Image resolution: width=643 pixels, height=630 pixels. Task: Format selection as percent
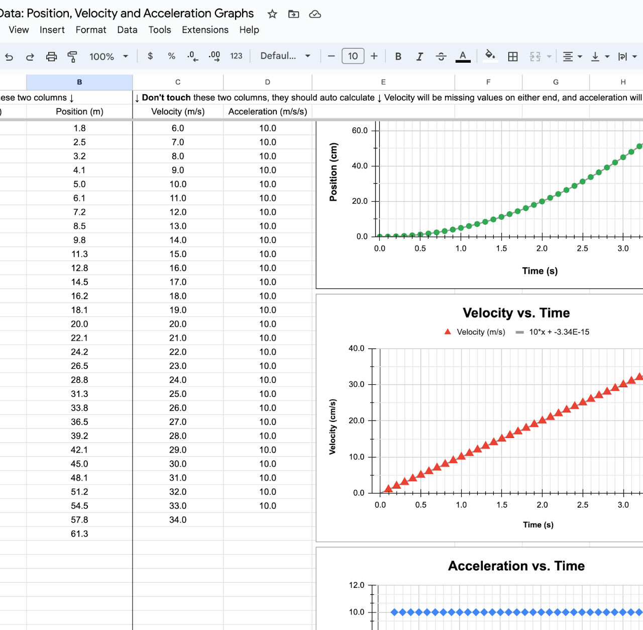[x=171, y=56]
